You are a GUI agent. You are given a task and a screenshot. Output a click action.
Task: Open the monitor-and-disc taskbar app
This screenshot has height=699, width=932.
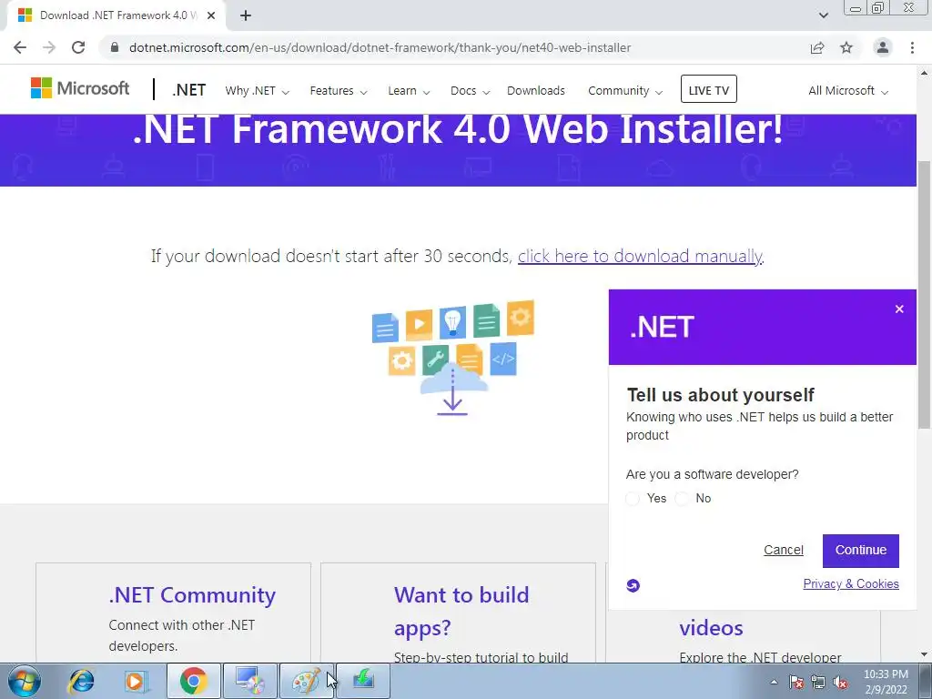[x=249, y=681]
